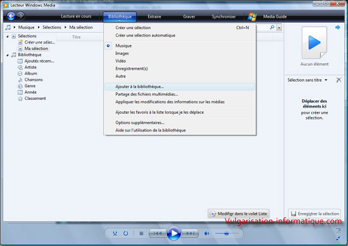This screenshot has width=348, height=246.
Task: Switch to compact mode icon
Action: click(339, 238)
